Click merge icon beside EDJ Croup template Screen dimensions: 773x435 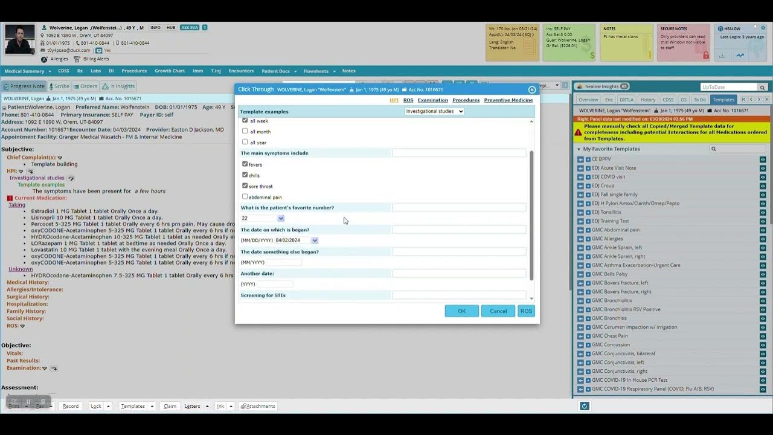(580, 185)
